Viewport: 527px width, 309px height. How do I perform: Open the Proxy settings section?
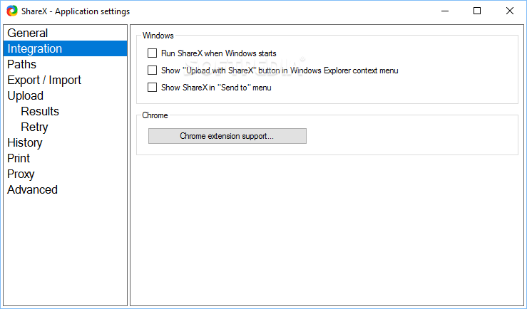click(65, 174)
